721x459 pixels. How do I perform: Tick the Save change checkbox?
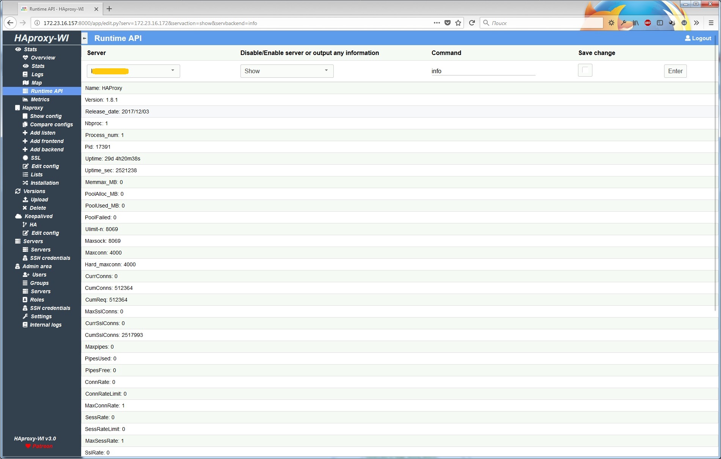tap(585, 70)
